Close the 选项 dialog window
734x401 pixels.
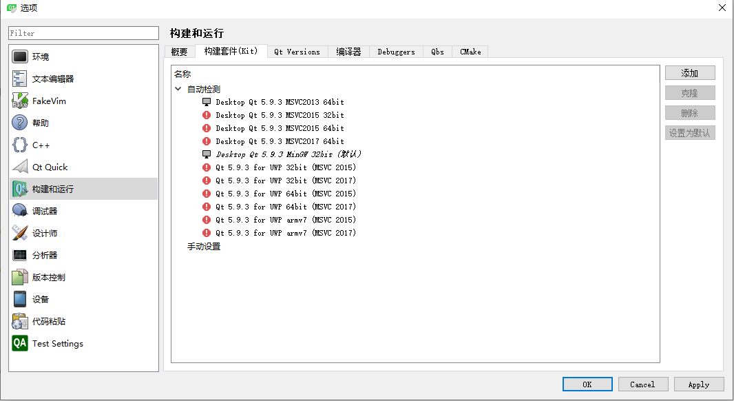(722, 8)
